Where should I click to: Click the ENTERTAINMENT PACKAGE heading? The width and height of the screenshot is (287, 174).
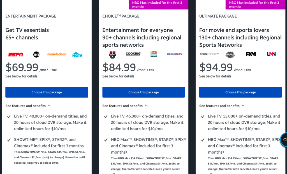click(x=31, y=16)
